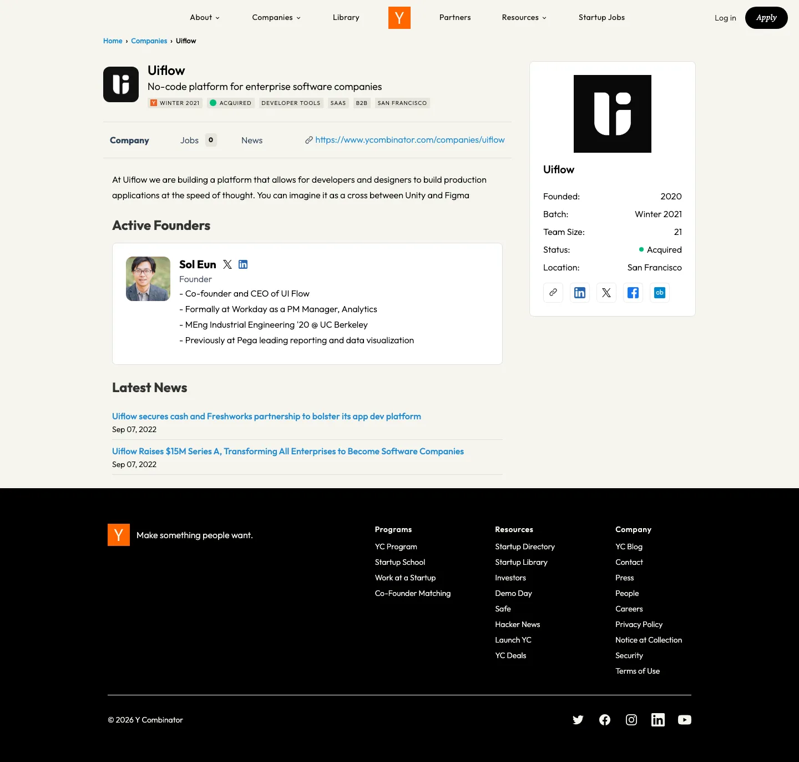Go to Companies breadcrumb
This screenshot has width=799, height=762.
149,41
